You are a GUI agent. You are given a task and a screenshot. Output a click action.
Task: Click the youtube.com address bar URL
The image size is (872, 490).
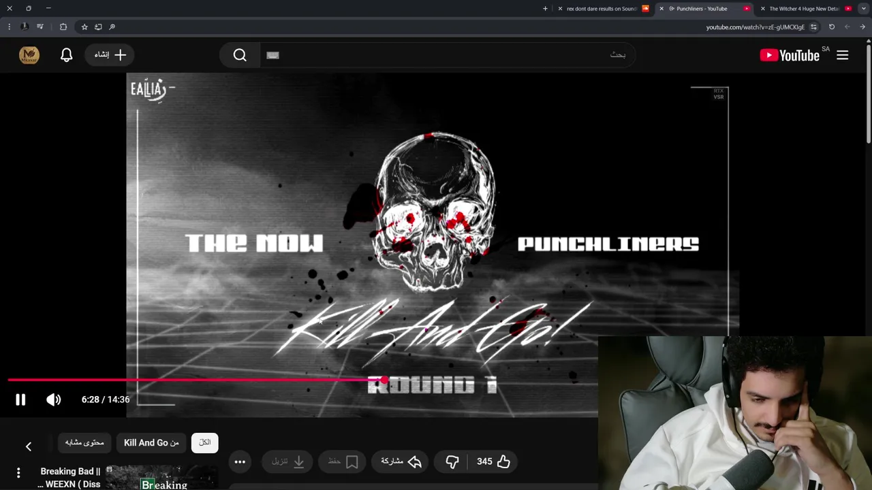[755, 27]
